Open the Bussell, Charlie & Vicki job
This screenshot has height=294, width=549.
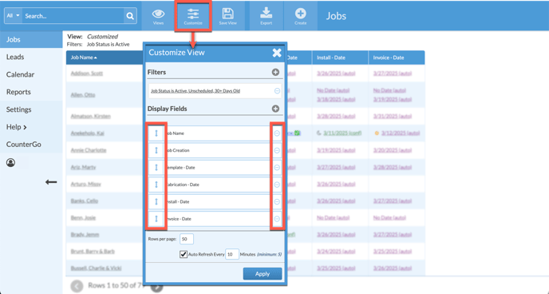pos(96,268)
